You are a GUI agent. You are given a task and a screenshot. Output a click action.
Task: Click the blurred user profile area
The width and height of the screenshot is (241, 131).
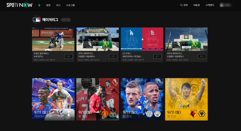[x=226, y=5]
